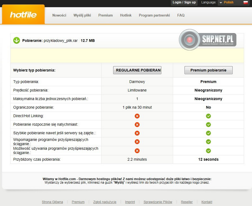Click green check for Możliwość używania programów row
The image size is (252, 206).
coord(208,151)
